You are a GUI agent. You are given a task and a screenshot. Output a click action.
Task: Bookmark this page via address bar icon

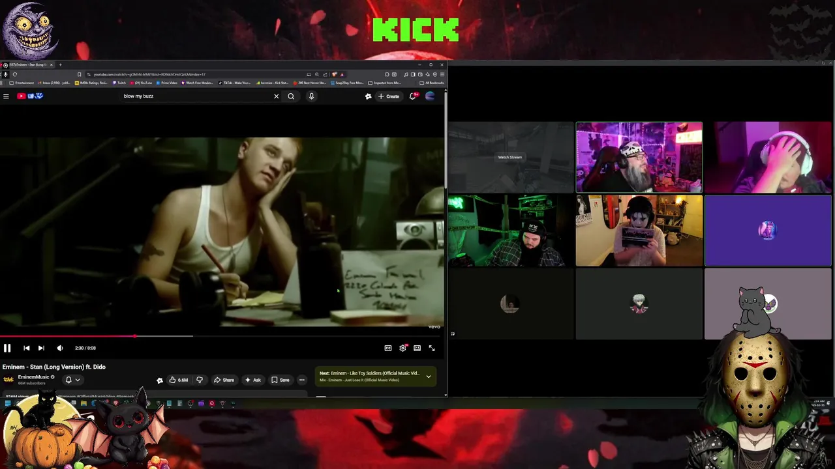click(80, 74)
